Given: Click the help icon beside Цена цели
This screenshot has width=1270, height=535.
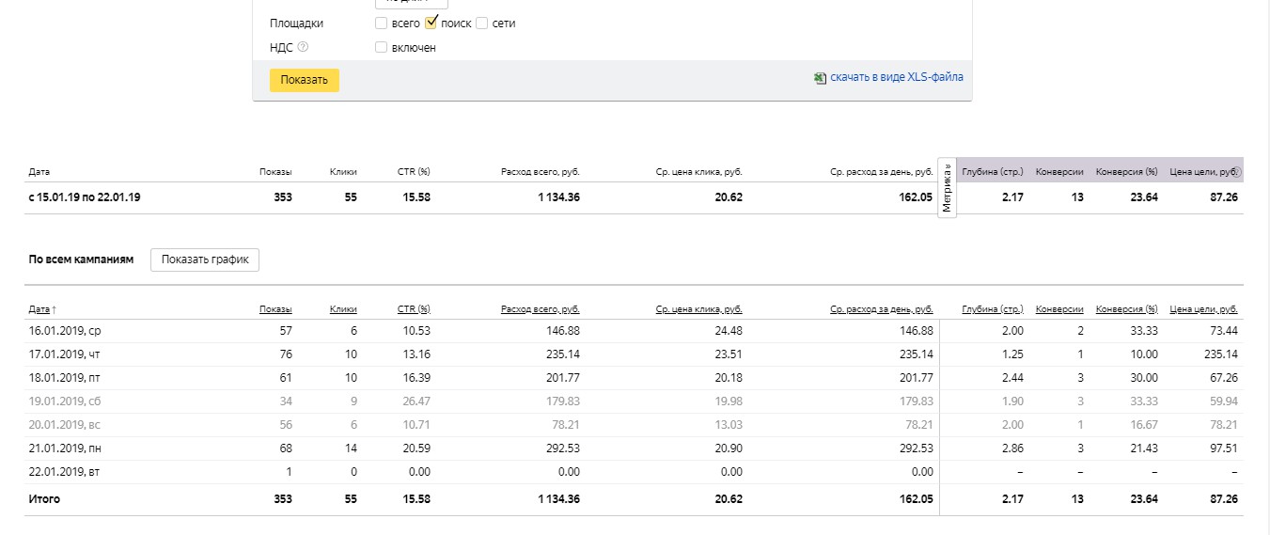Looking at the screenshot, I should [1237, 173].
